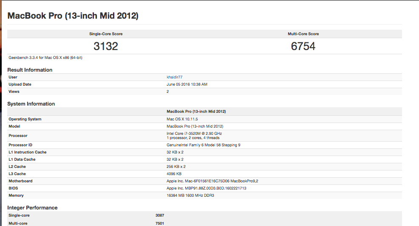
Task: Click the L3 Cache label
Action: (x=17, y=174)
